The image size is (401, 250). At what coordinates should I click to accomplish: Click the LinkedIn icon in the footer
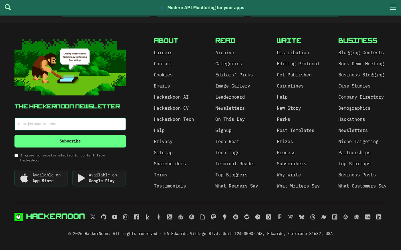pos(379,217)
